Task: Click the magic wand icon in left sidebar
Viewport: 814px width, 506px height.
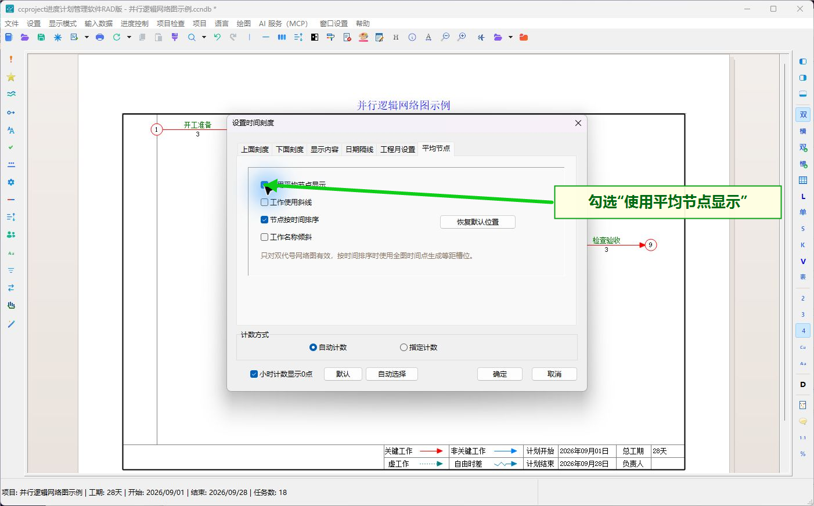Action: [11, 324]
